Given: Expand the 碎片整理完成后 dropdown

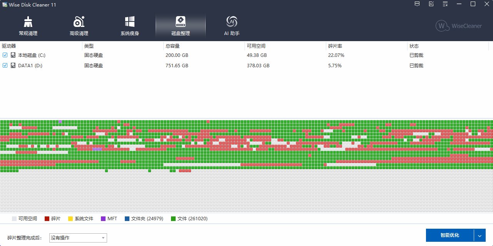Looking at the screenshot, I should [x=78, y=238].
